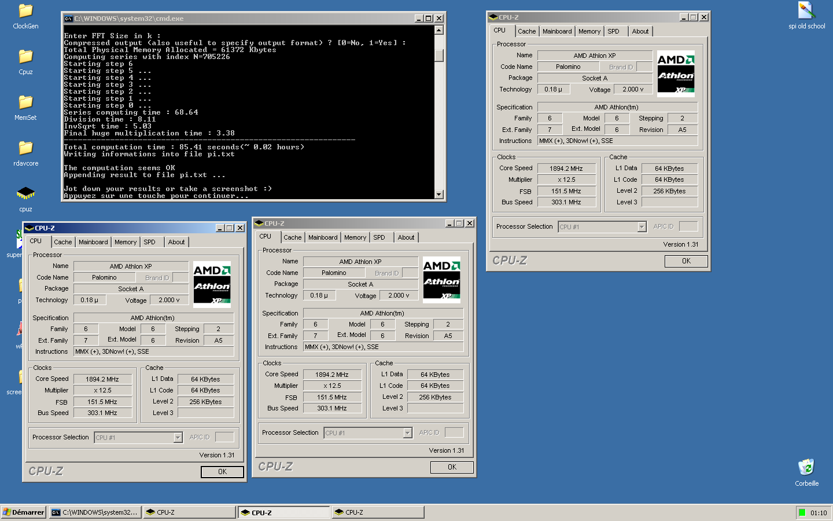Image resolution: width=833 pixels, height=521 pixels.
Task: Switch to cmd.exe taskbar button
Action: pyautogui.click(x=95, y=512)
